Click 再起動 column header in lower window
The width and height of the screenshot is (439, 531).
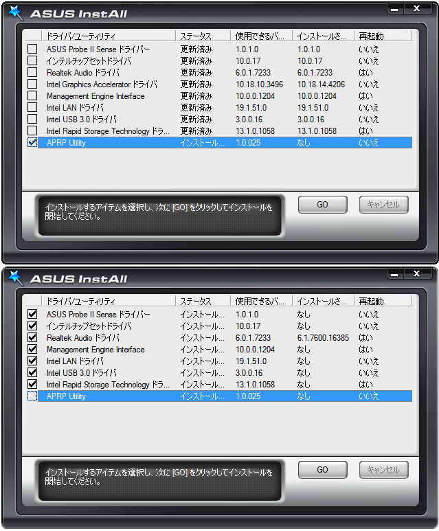[x=382, y=301]
